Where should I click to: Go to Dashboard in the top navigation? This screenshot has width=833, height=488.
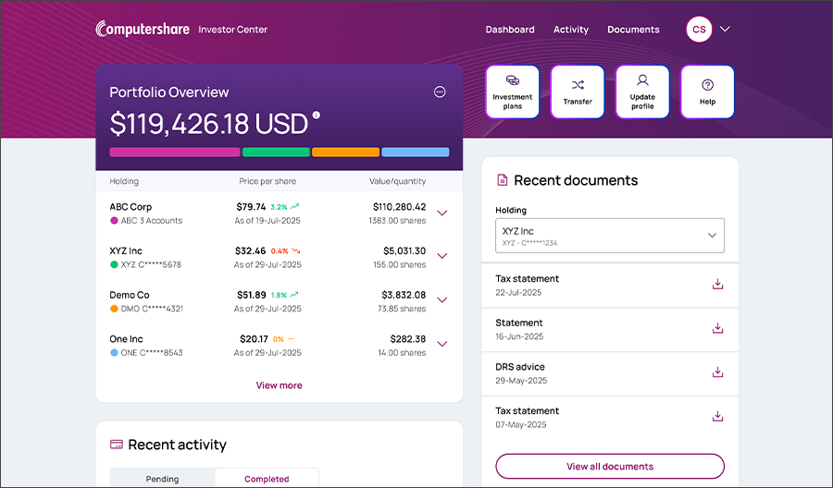click(x=510, y=30)
